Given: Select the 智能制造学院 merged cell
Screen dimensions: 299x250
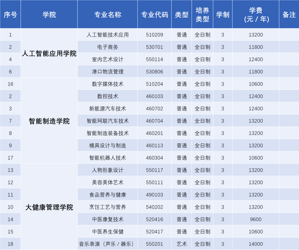Looking at the screenshot, I should (49, 121).
